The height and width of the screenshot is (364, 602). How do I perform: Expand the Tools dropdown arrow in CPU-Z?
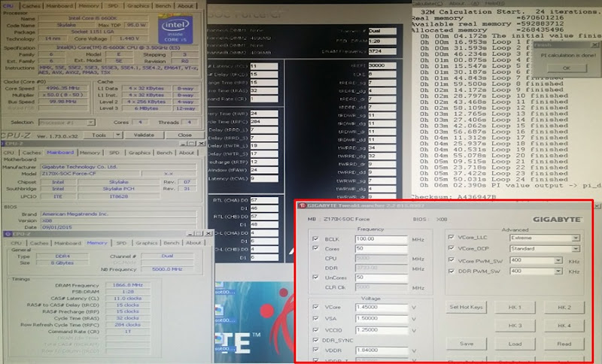118,135
